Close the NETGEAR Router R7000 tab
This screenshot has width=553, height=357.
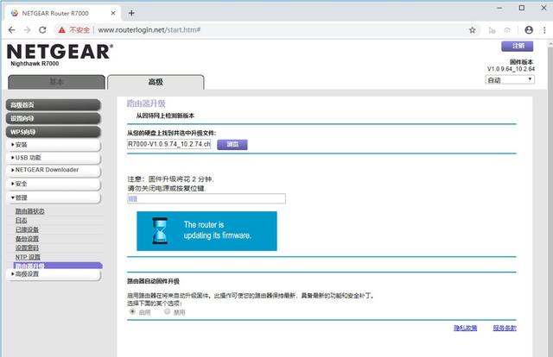tap(113, 14)
